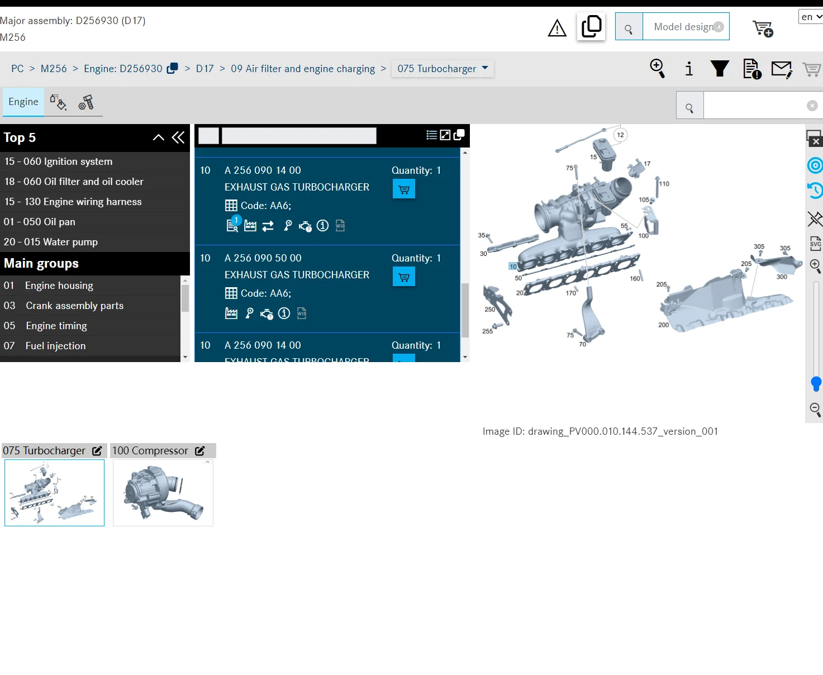
Task: Click the blue zoom slider handle
Action: 816,384
